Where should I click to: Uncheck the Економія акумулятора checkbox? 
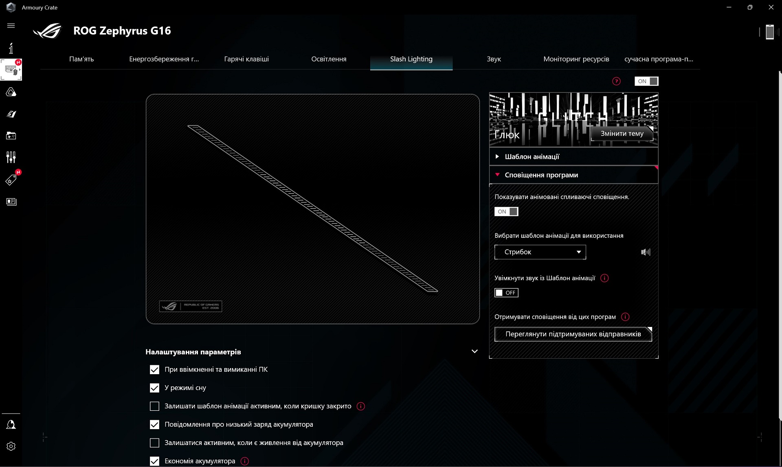tap(154, 461)
